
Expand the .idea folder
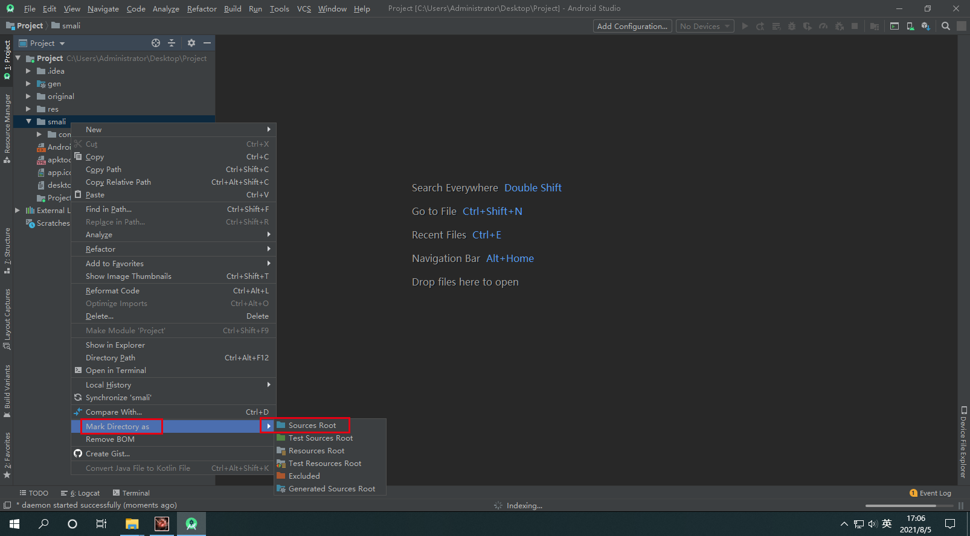28,71
